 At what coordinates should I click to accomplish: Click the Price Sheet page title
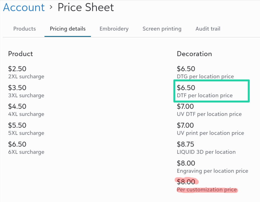click(86, 7)
